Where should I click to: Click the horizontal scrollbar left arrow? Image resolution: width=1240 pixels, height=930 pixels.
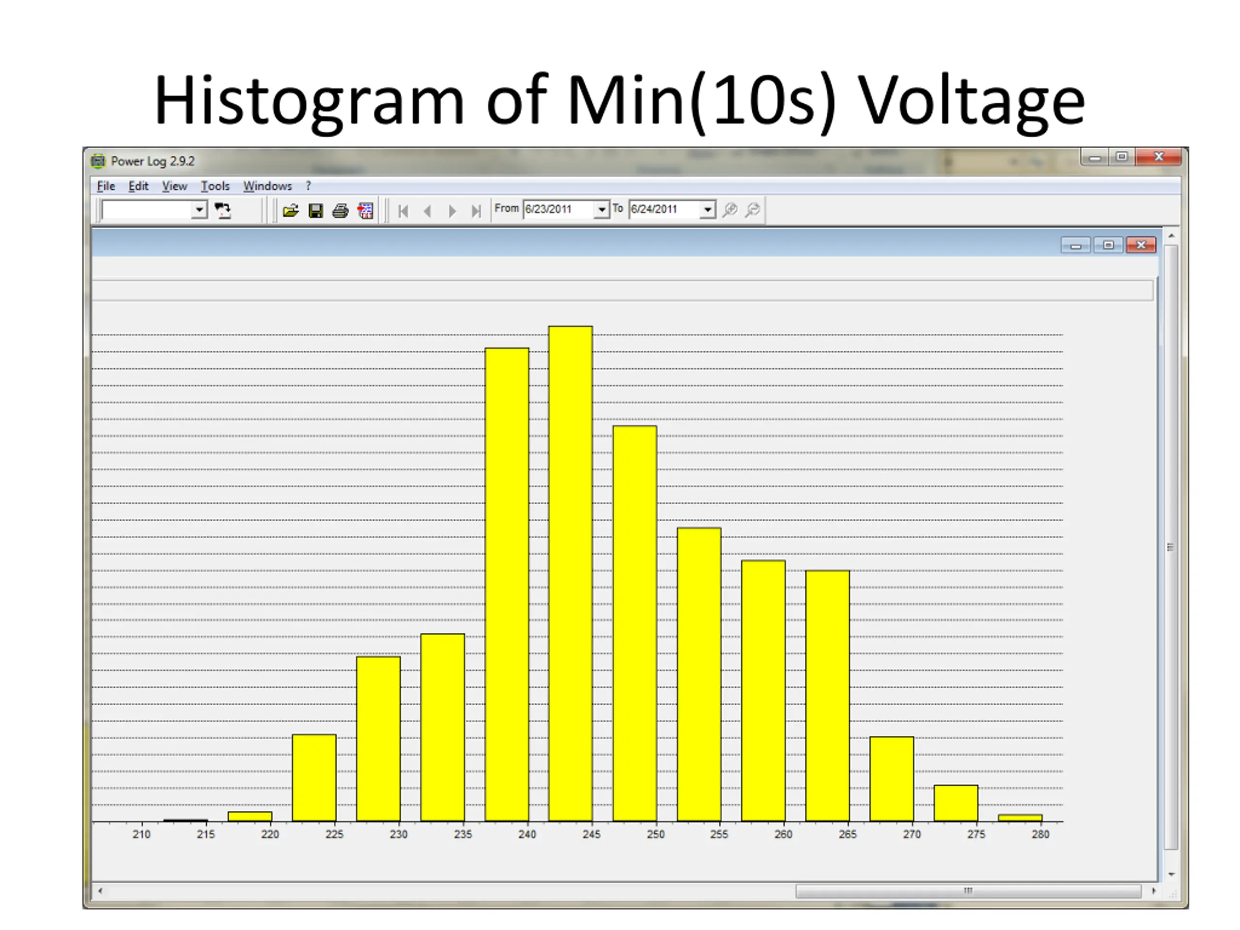point(100,891)
